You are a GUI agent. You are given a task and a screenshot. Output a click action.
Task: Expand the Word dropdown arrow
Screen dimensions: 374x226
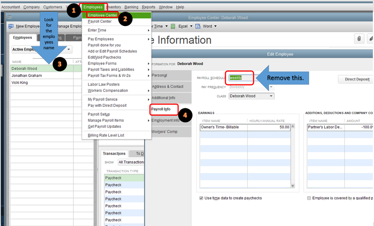click(x=215, y=26)
